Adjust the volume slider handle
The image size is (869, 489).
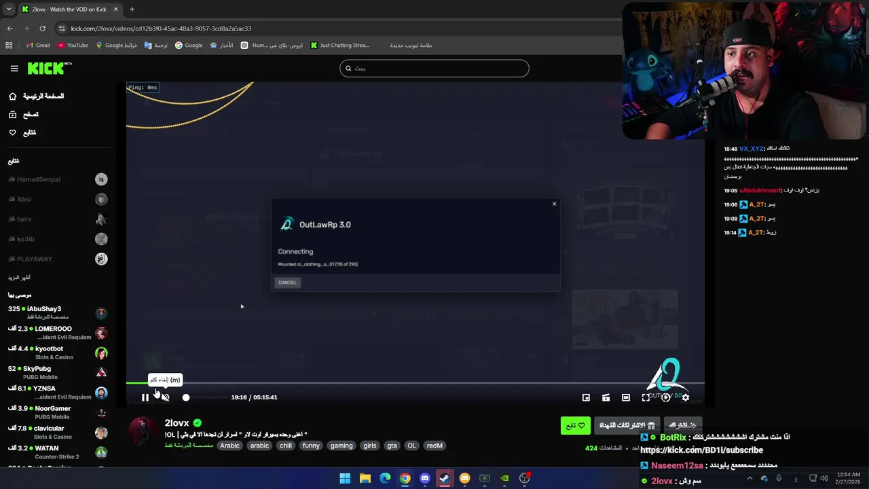[x=186, y=397]
